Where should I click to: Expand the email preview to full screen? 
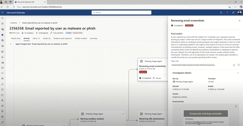coord(236,106)
